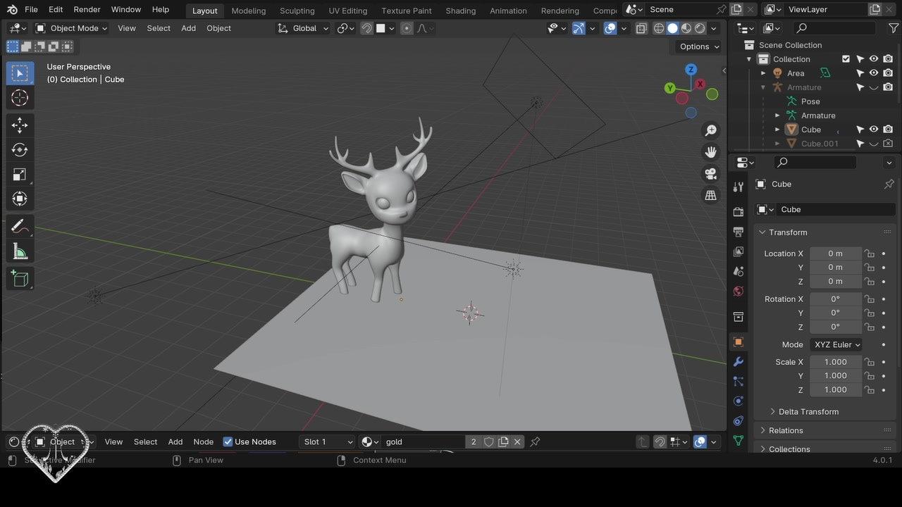This screenshot has height=507, width=902.
Task: Open the Modifiers wrench properties tab
Action: click(738, 361)
